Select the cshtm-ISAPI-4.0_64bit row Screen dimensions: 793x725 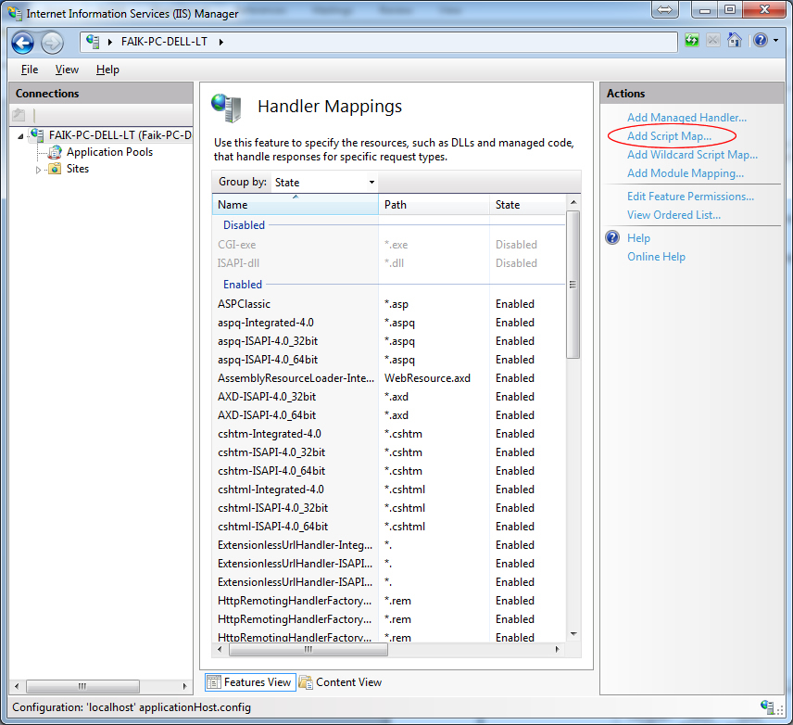pos(388,471)
